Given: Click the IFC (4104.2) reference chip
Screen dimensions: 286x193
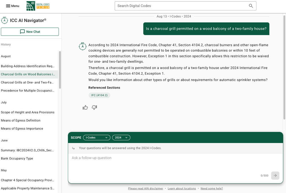Looking at the screenshot, I should pos(99,95).
